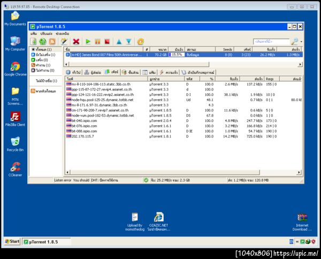The image size is (321, 259).
Task: Sort peers by the IP column header
Action: click(106, 79)
